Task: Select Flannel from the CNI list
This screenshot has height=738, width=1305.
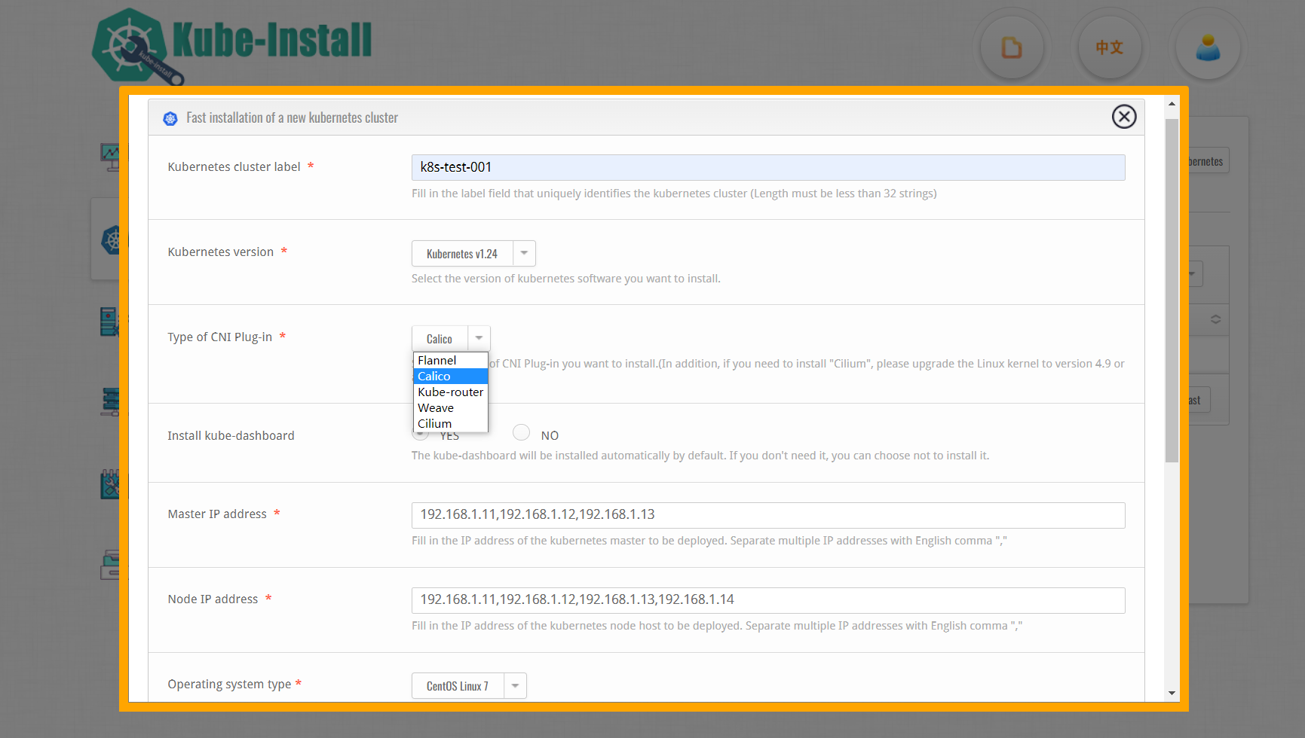Action: (451, 361)
